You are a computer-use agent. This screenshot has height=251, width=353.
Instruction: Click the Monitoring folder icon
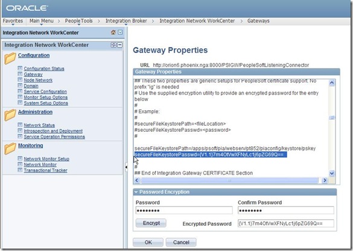point(10,149)
